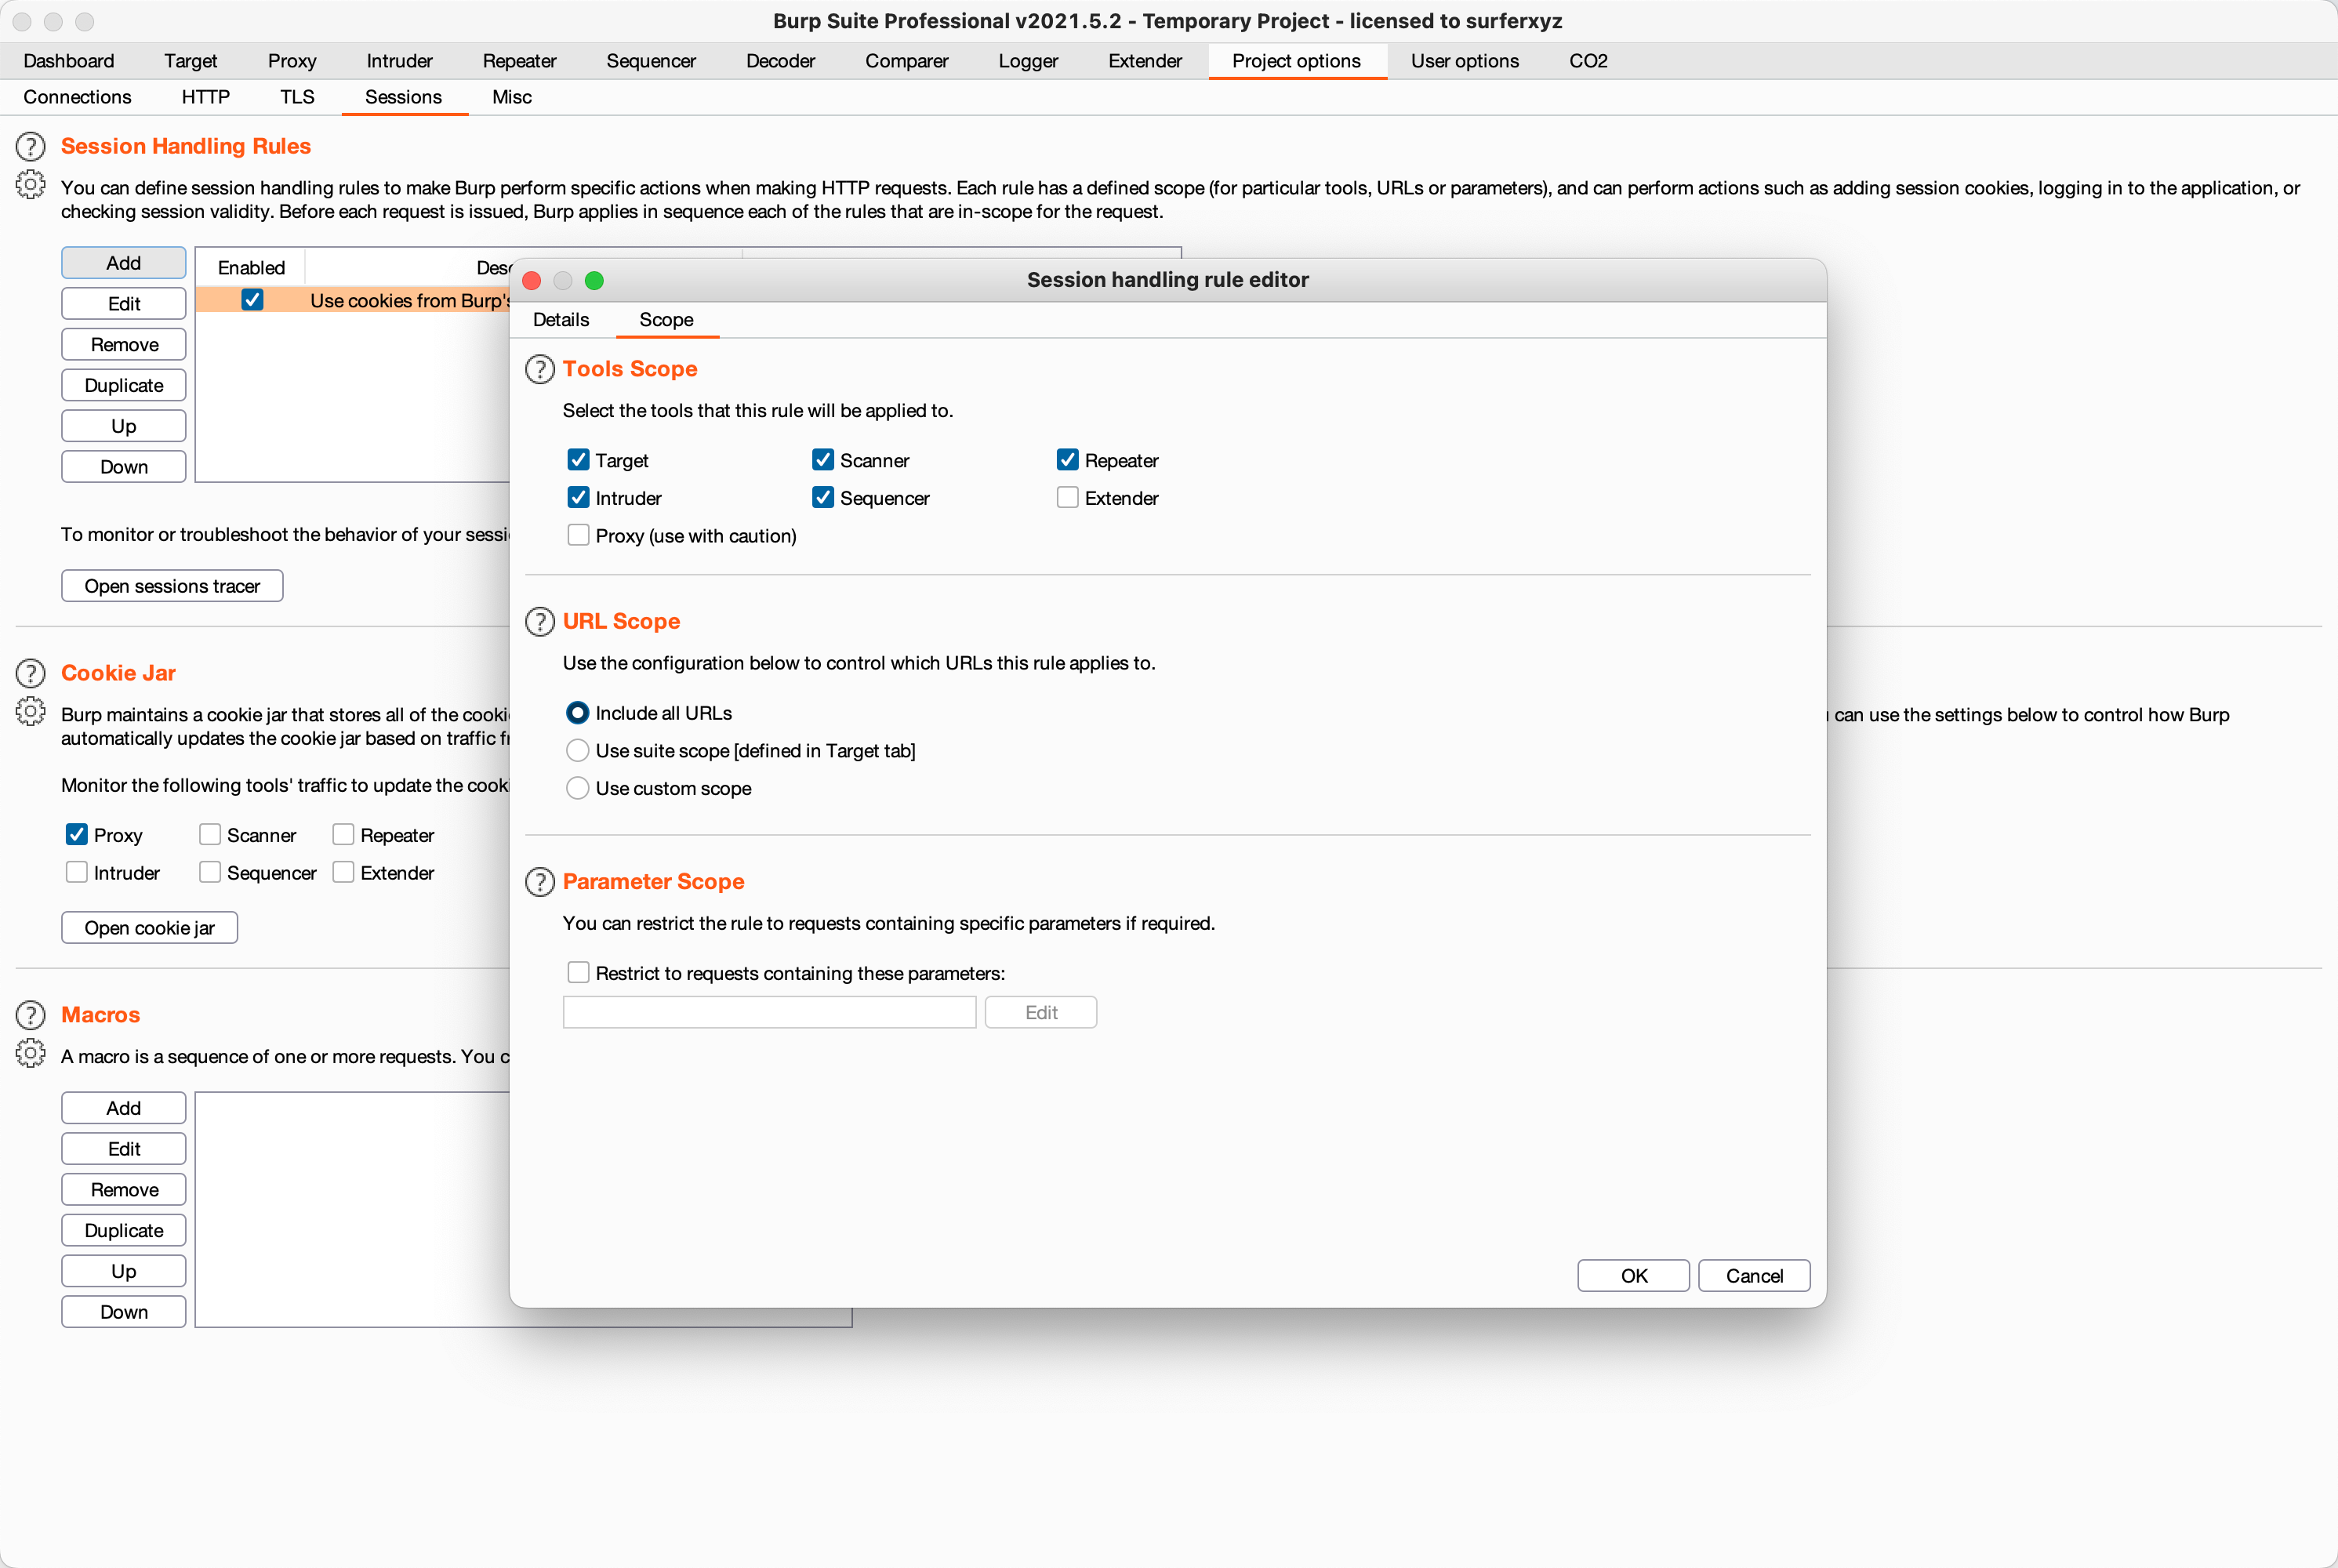Click gear icon under Macros section
The image size is (2338, 1568).
tap(30, 1054)
